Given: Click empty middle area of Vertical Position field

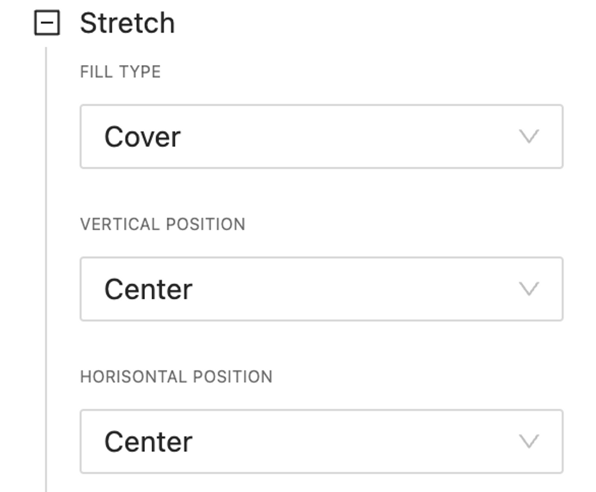Looking at the screenshot, I should click(x=348, y=289).
